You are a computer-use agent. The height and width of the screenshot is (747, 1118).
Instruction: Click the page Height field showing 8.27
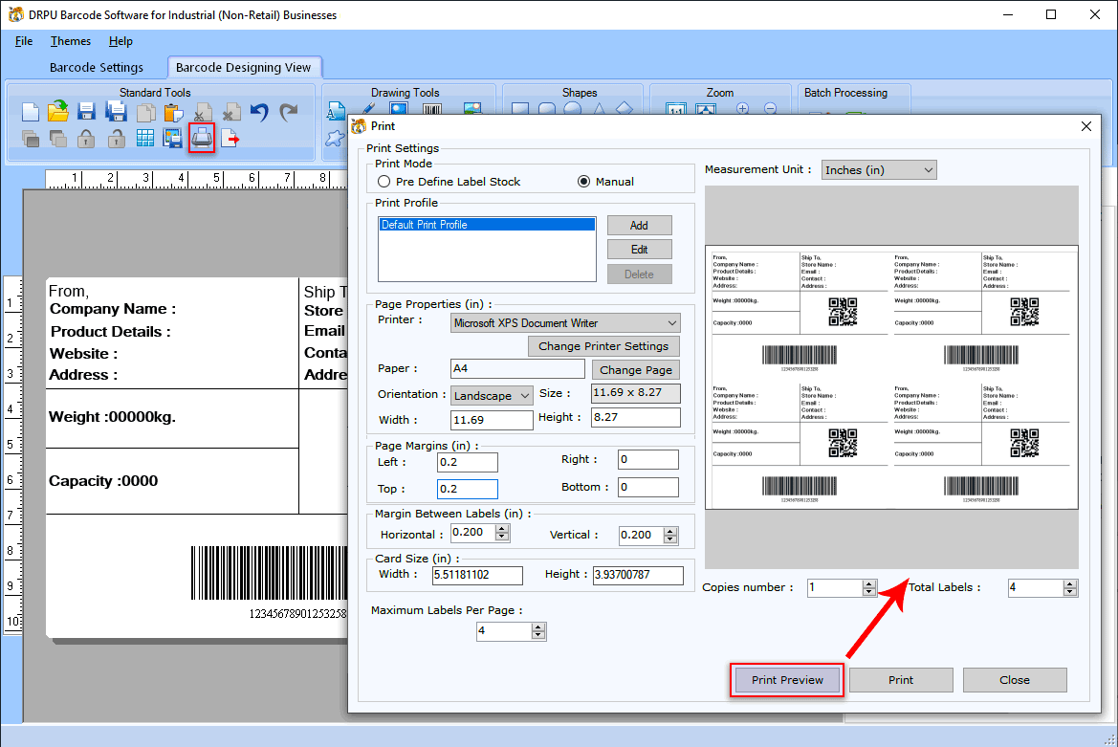point(636,418)
